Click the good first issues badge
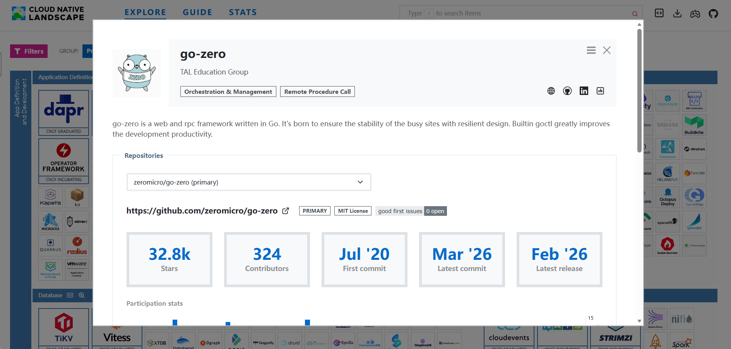The height and width of the screenshot is (349, 731). tap(411, 211)
